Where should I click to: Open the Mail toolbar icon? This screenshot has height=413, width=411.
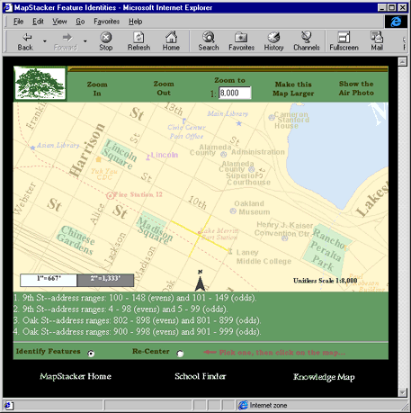pos(377,37)
